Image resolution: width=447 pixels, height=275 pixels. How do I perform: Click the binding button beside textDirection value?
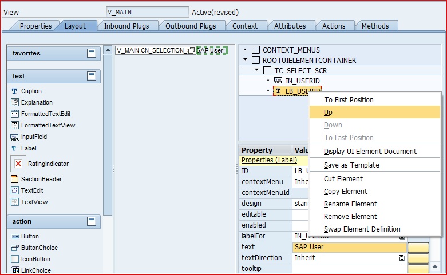click(418, 258)
